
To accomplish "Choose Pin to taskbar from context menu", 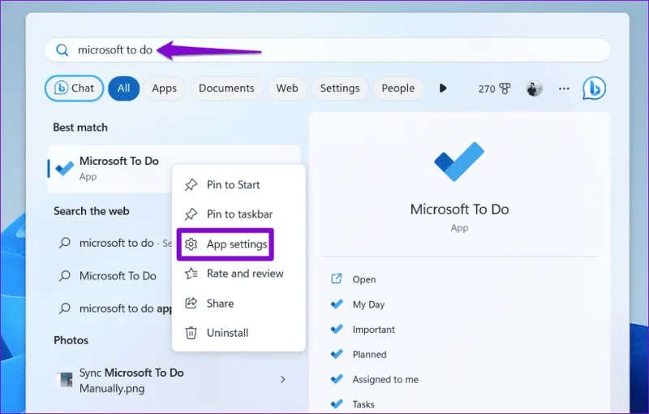I will (x=239, y=214).
